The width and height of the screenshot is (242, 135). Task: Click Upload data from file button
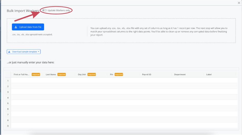click(28, 27)
